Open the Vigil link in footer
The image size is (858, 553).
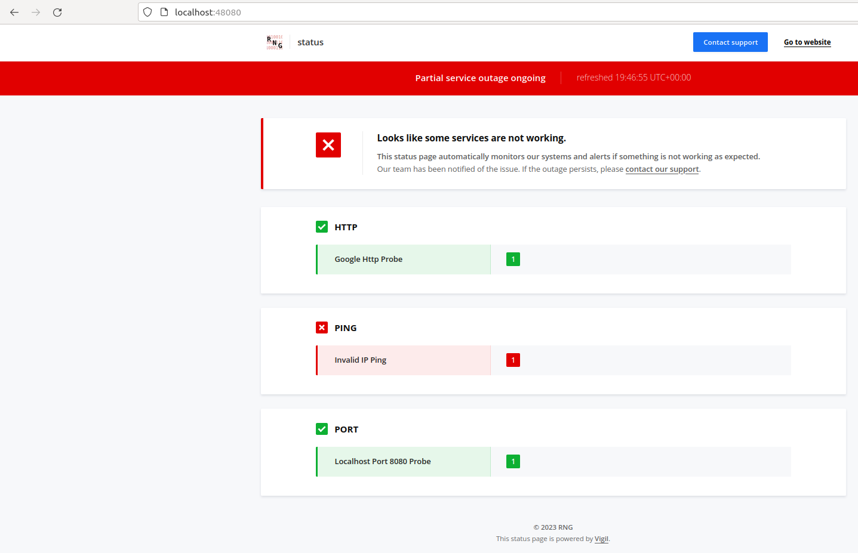[x=601, y=539]
